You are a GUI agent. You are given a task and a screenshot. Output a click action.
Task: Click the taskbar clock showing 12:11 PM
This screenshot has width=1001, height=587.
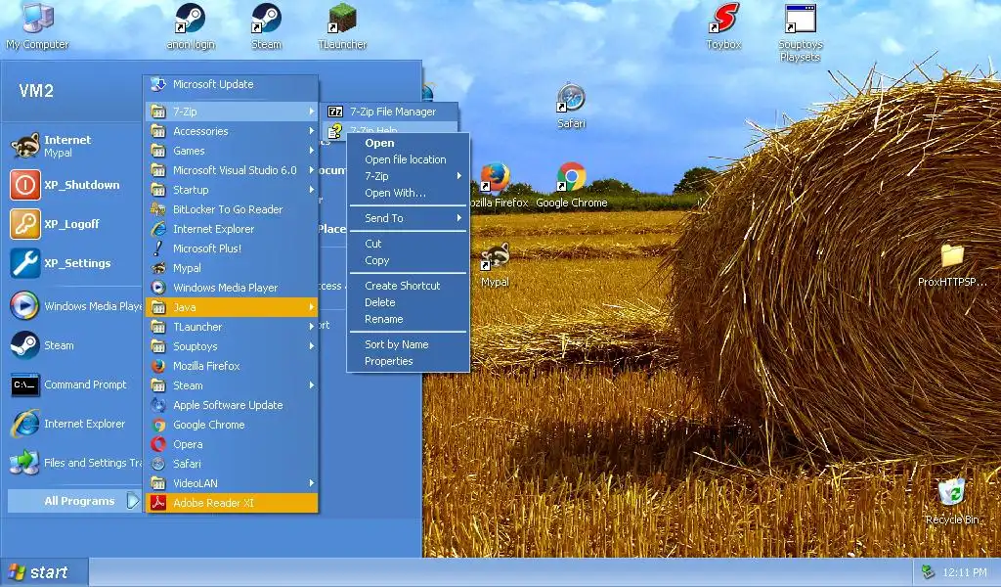pyautogui.click(x=964, y=573)
